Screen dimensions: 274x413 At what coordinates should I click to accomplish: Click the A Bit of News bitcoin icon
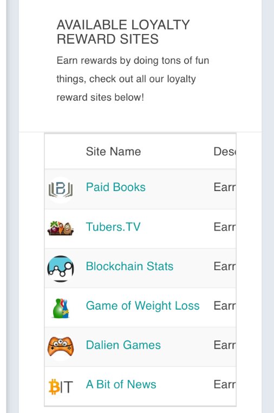(61, 387)
